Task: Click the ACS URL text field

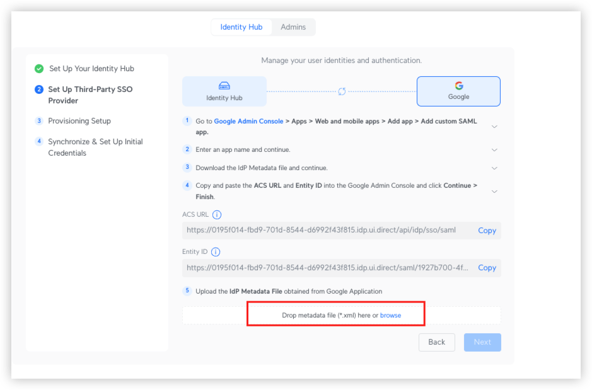Action: [341, 231]
